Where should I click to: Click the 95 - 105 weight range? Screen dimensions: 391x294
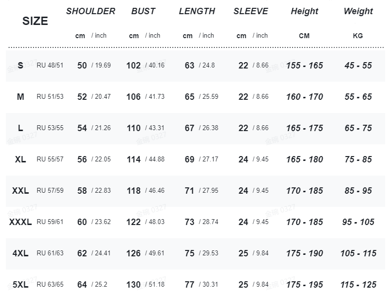[x=358, y=222]
